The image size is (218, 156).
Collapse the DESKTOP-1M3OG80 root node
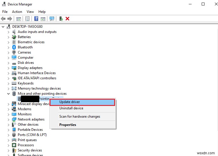tap(3, 27)
